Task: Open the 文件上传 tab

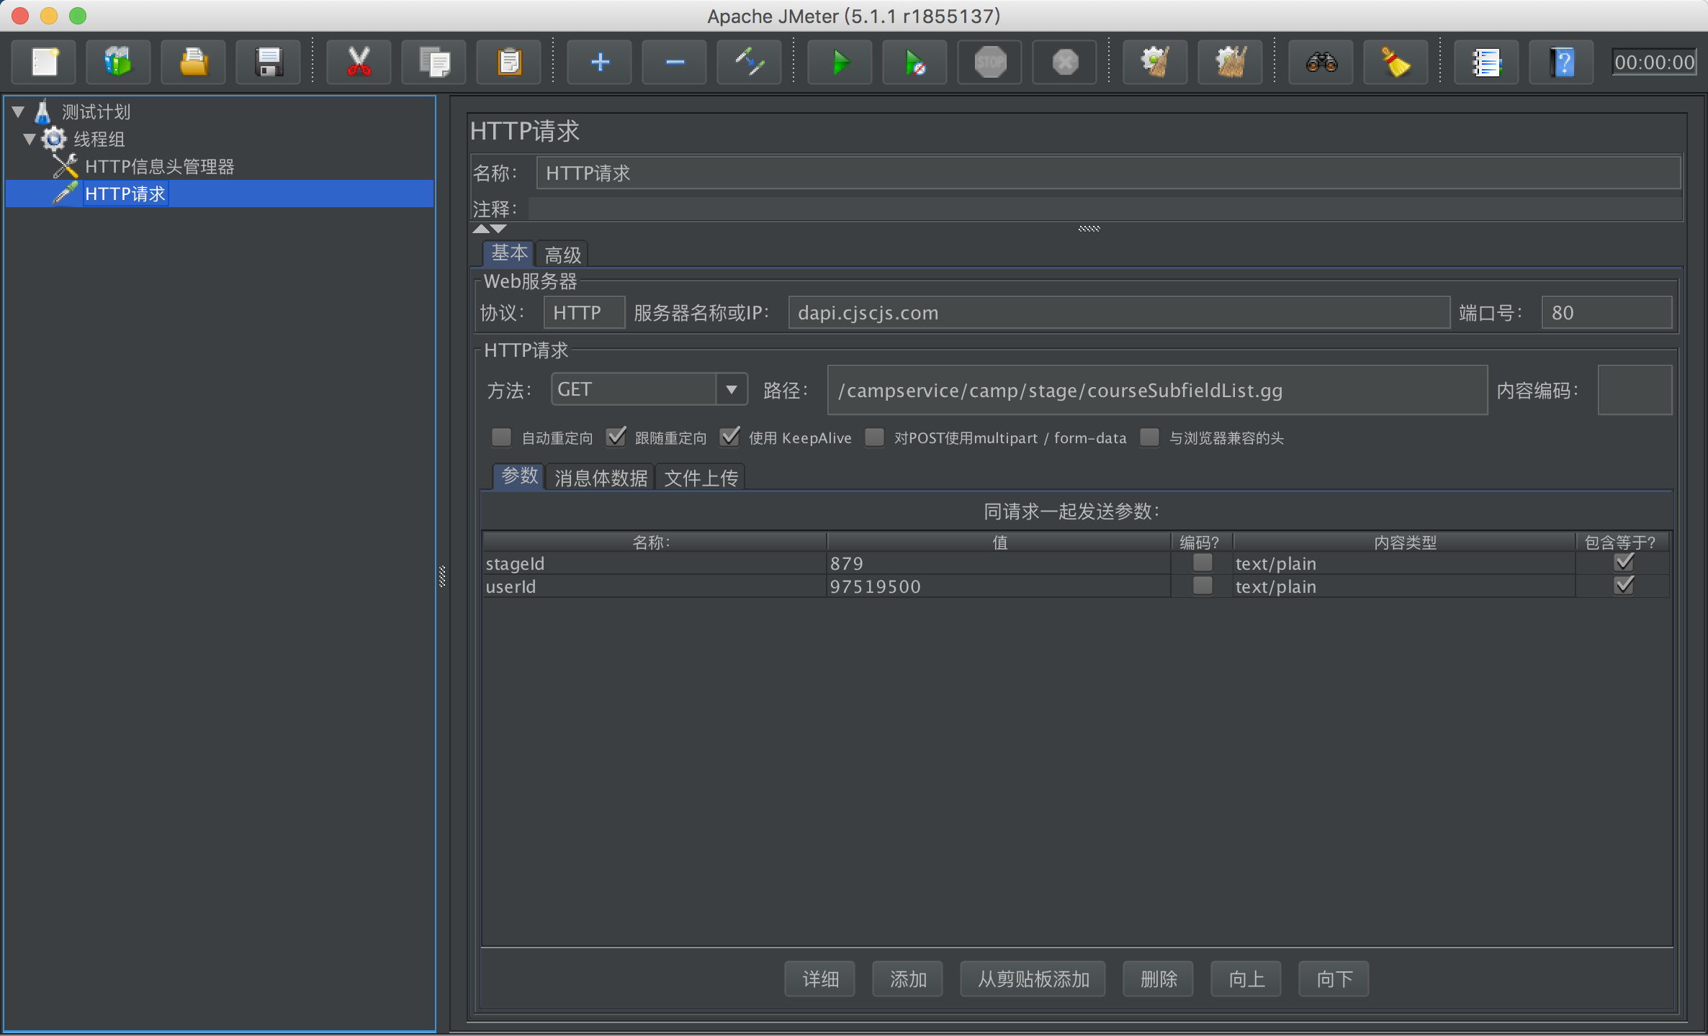Action: (x=701, y=477)
